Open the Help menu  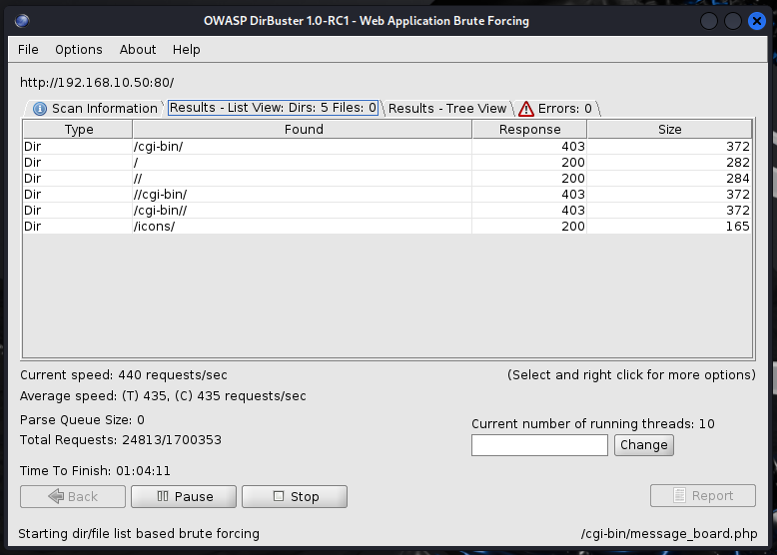coord(187,50)
